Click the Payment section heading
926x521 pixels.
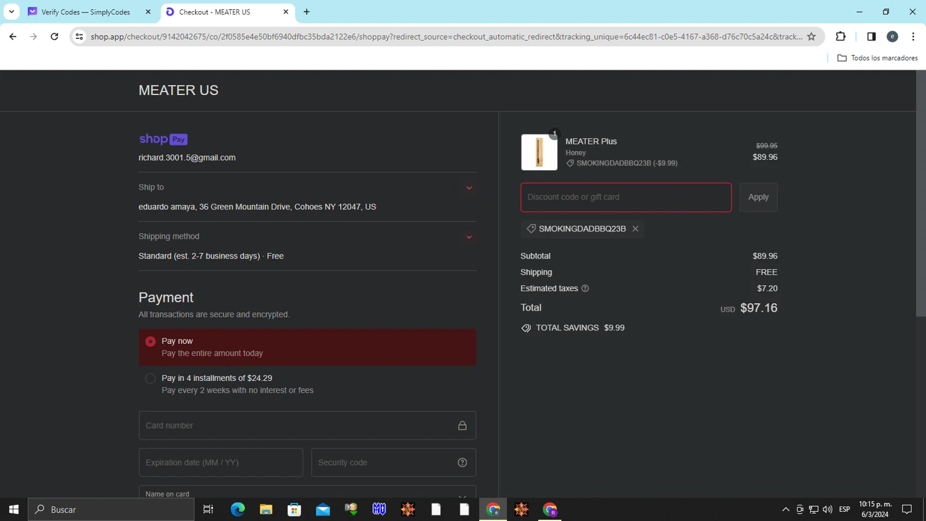pyautogui.click(x=166, y=298)
